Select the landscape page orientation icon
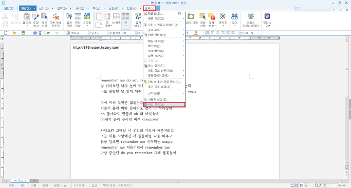 [x=99, y=25]
